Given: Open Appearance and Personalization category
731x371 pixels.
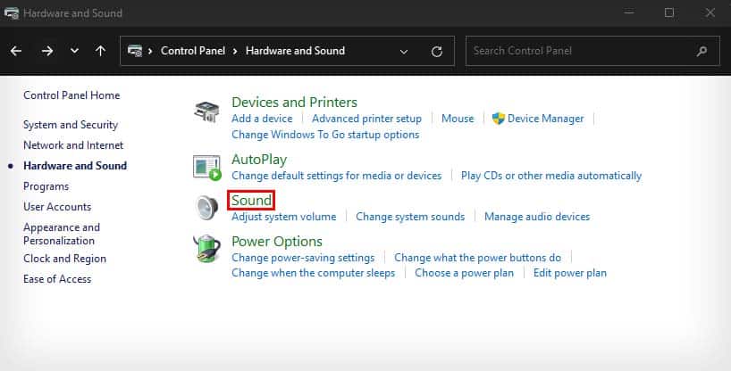Looking at the screenshot, I should (x=62, y=235).
